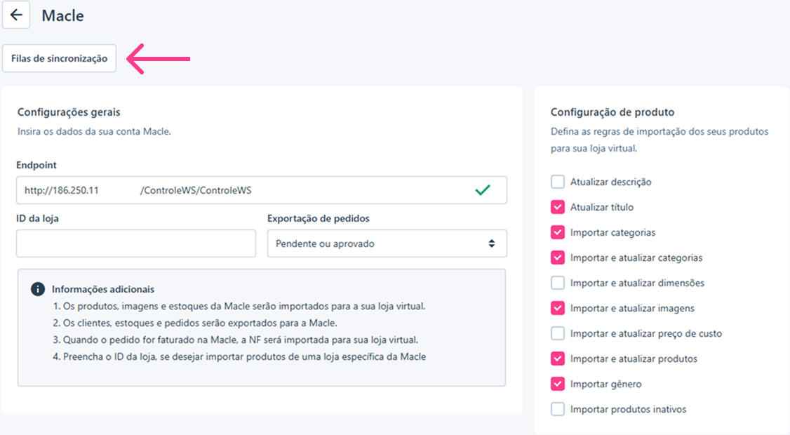Screen dimensions: 790x435
Task: Go back with the arrow button
Action: [x=16, y=15]
